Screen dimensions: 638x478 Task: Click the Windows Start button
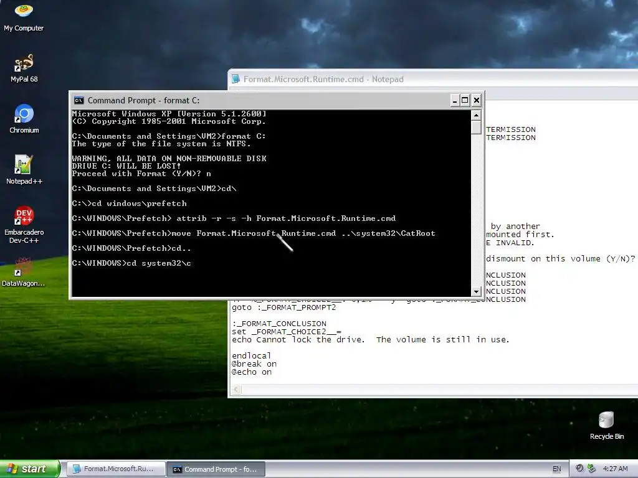click(x=29, y=469)
